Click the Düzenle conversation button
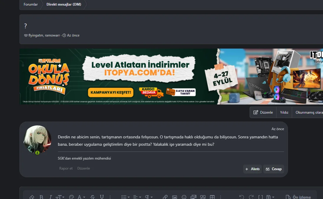This screenshot has width=323, height=199. coord(263,112)
